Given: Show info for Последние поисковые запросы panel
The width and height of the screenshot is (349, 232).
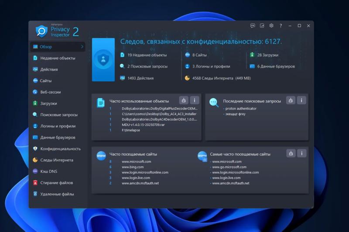Looking at the screenshot, I should click(x=301, y=100).
